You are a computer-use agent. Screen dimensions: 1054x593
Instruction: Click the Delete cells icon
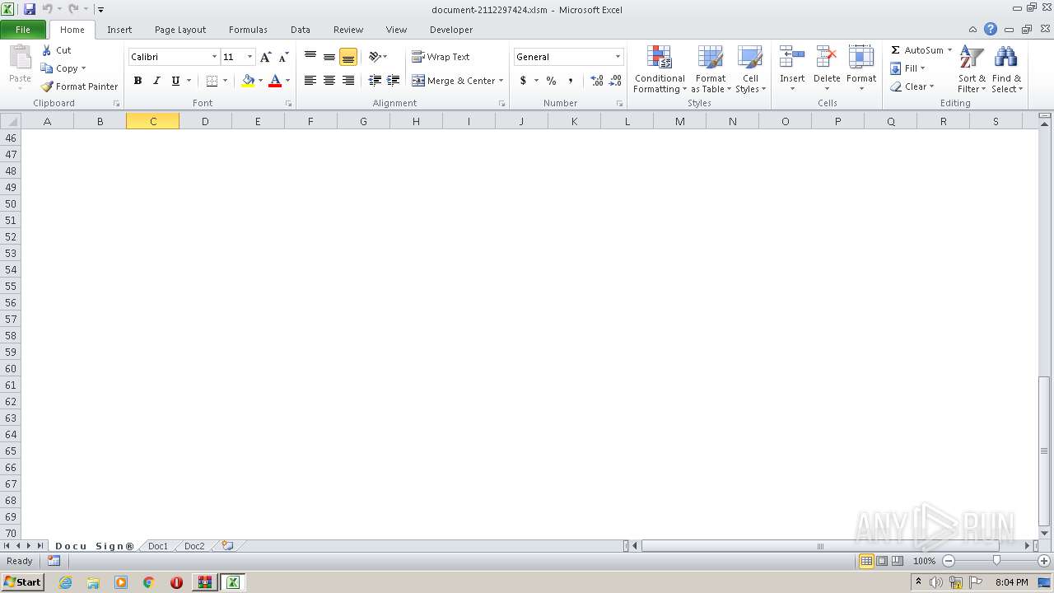[x=827, y=58]
